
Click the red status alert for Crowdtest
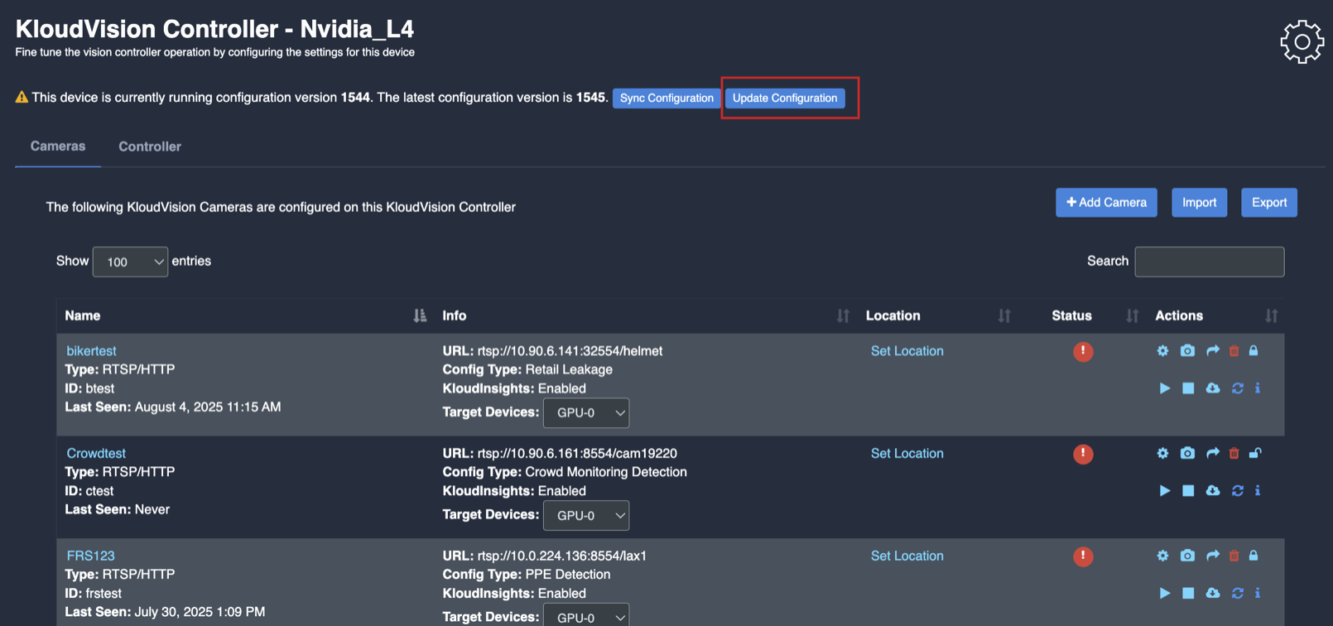coord(1083,455)
